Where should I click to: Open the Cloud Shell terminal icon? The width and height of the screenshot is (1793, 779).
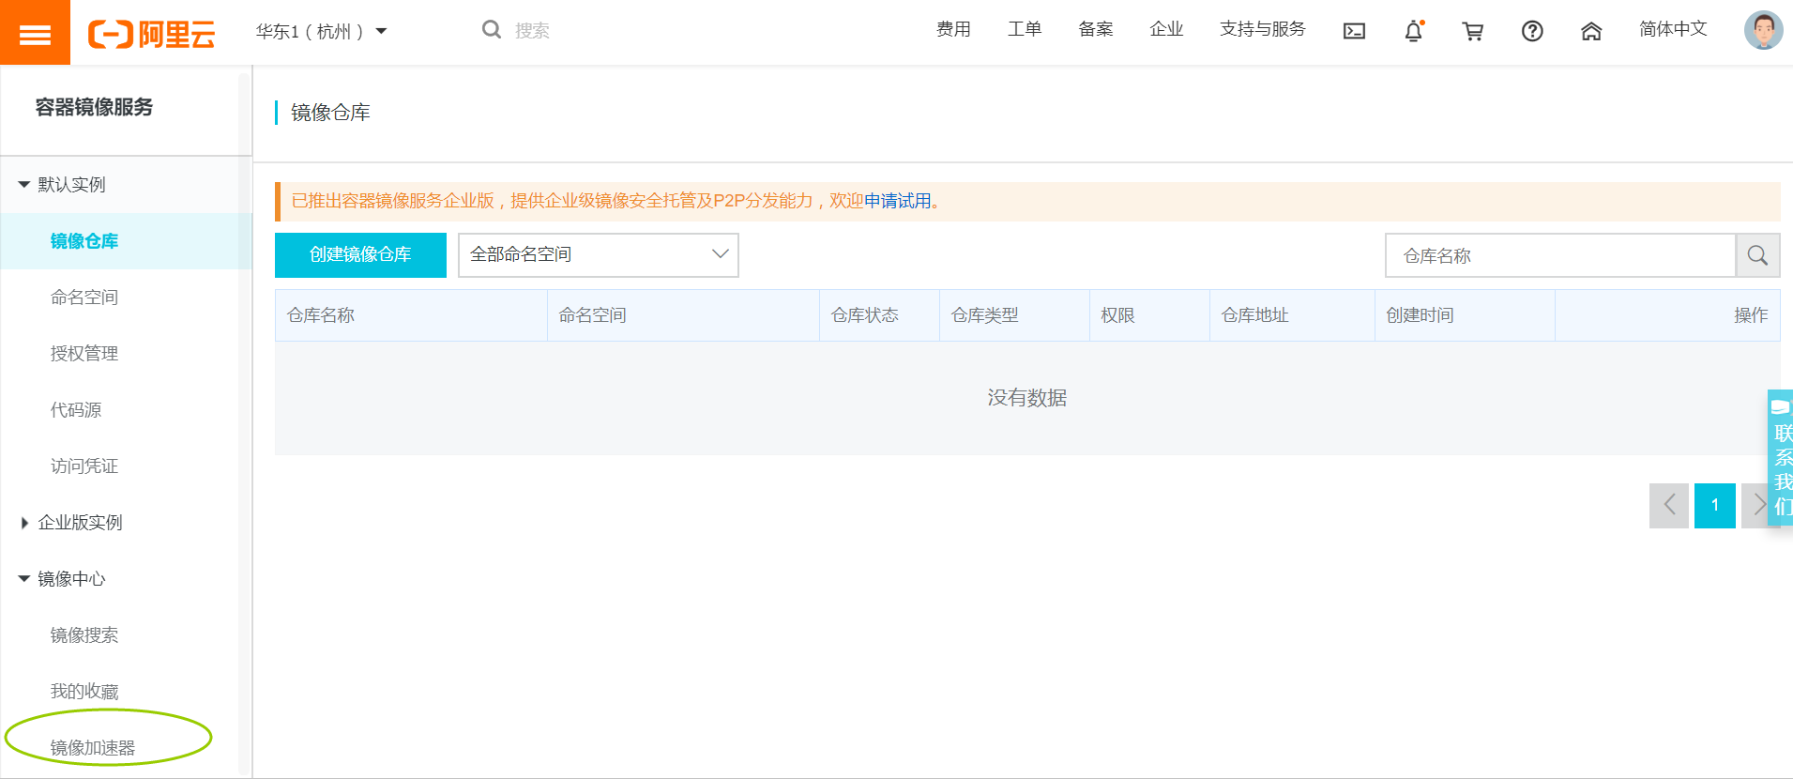coord(1354,31)
